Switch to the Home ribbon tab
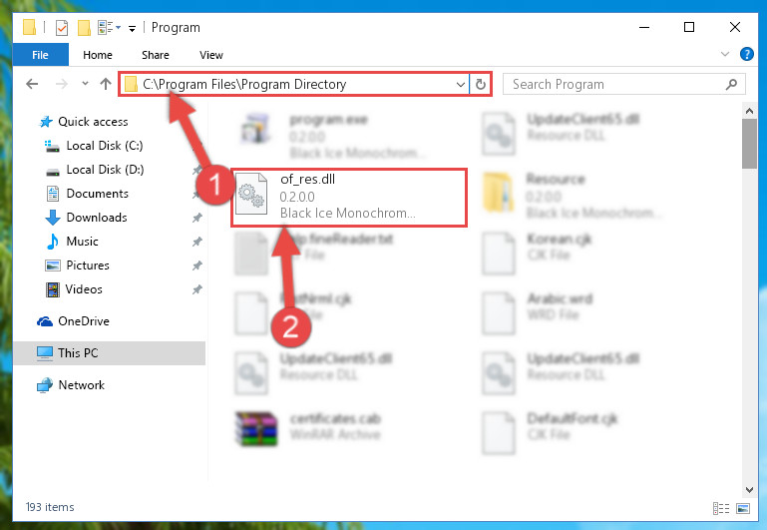Image resolution: width=767 pixels, height=530 pixels. tap(98, 55)
